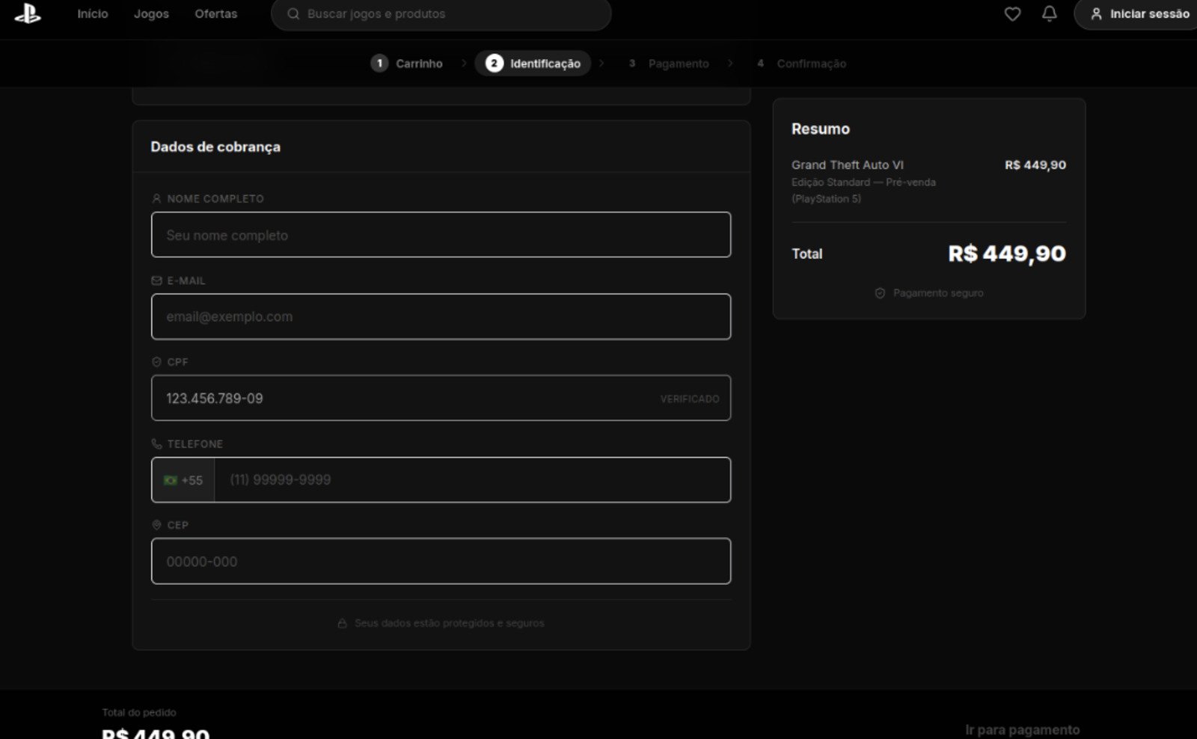Open the wishlist heart icon
Screen dimensions: 1197x739
tap(1012, 13)
